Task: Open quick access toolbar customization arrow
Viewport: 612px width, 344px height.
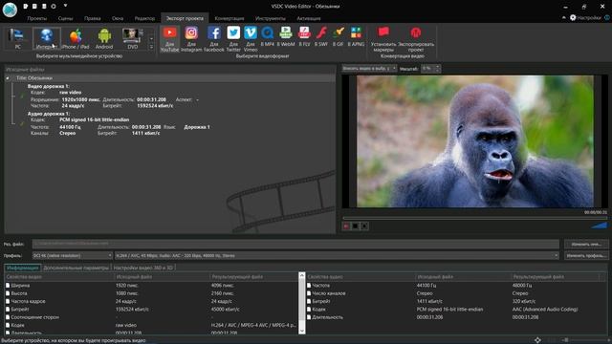Action: pos(66,7)
